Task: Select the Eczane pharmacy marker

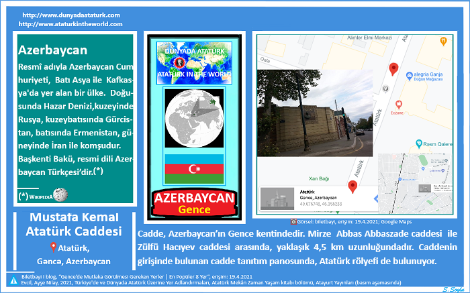Action: click(399, 105)
